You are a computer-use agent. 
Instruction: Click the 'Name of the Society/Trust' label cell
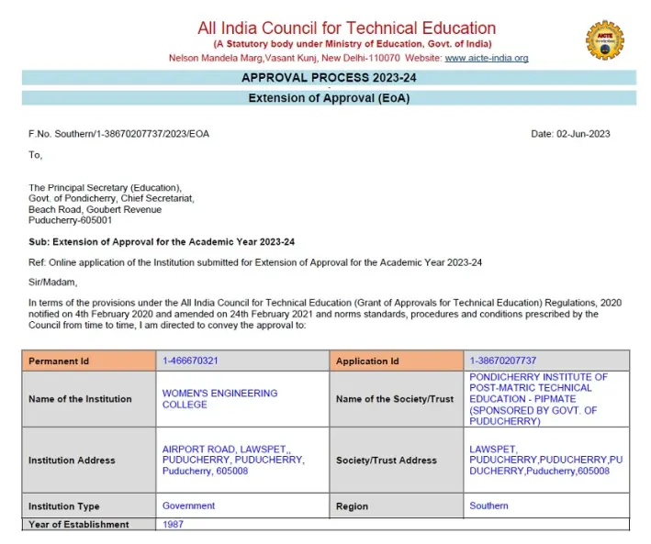point(397,399)
